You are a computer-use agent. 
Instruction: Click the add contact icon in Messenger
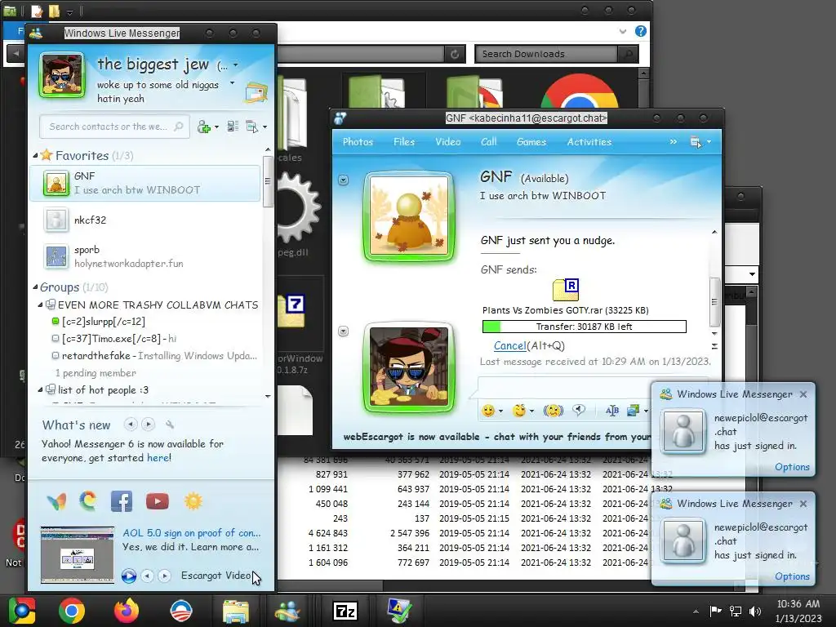tap(204, 127)
